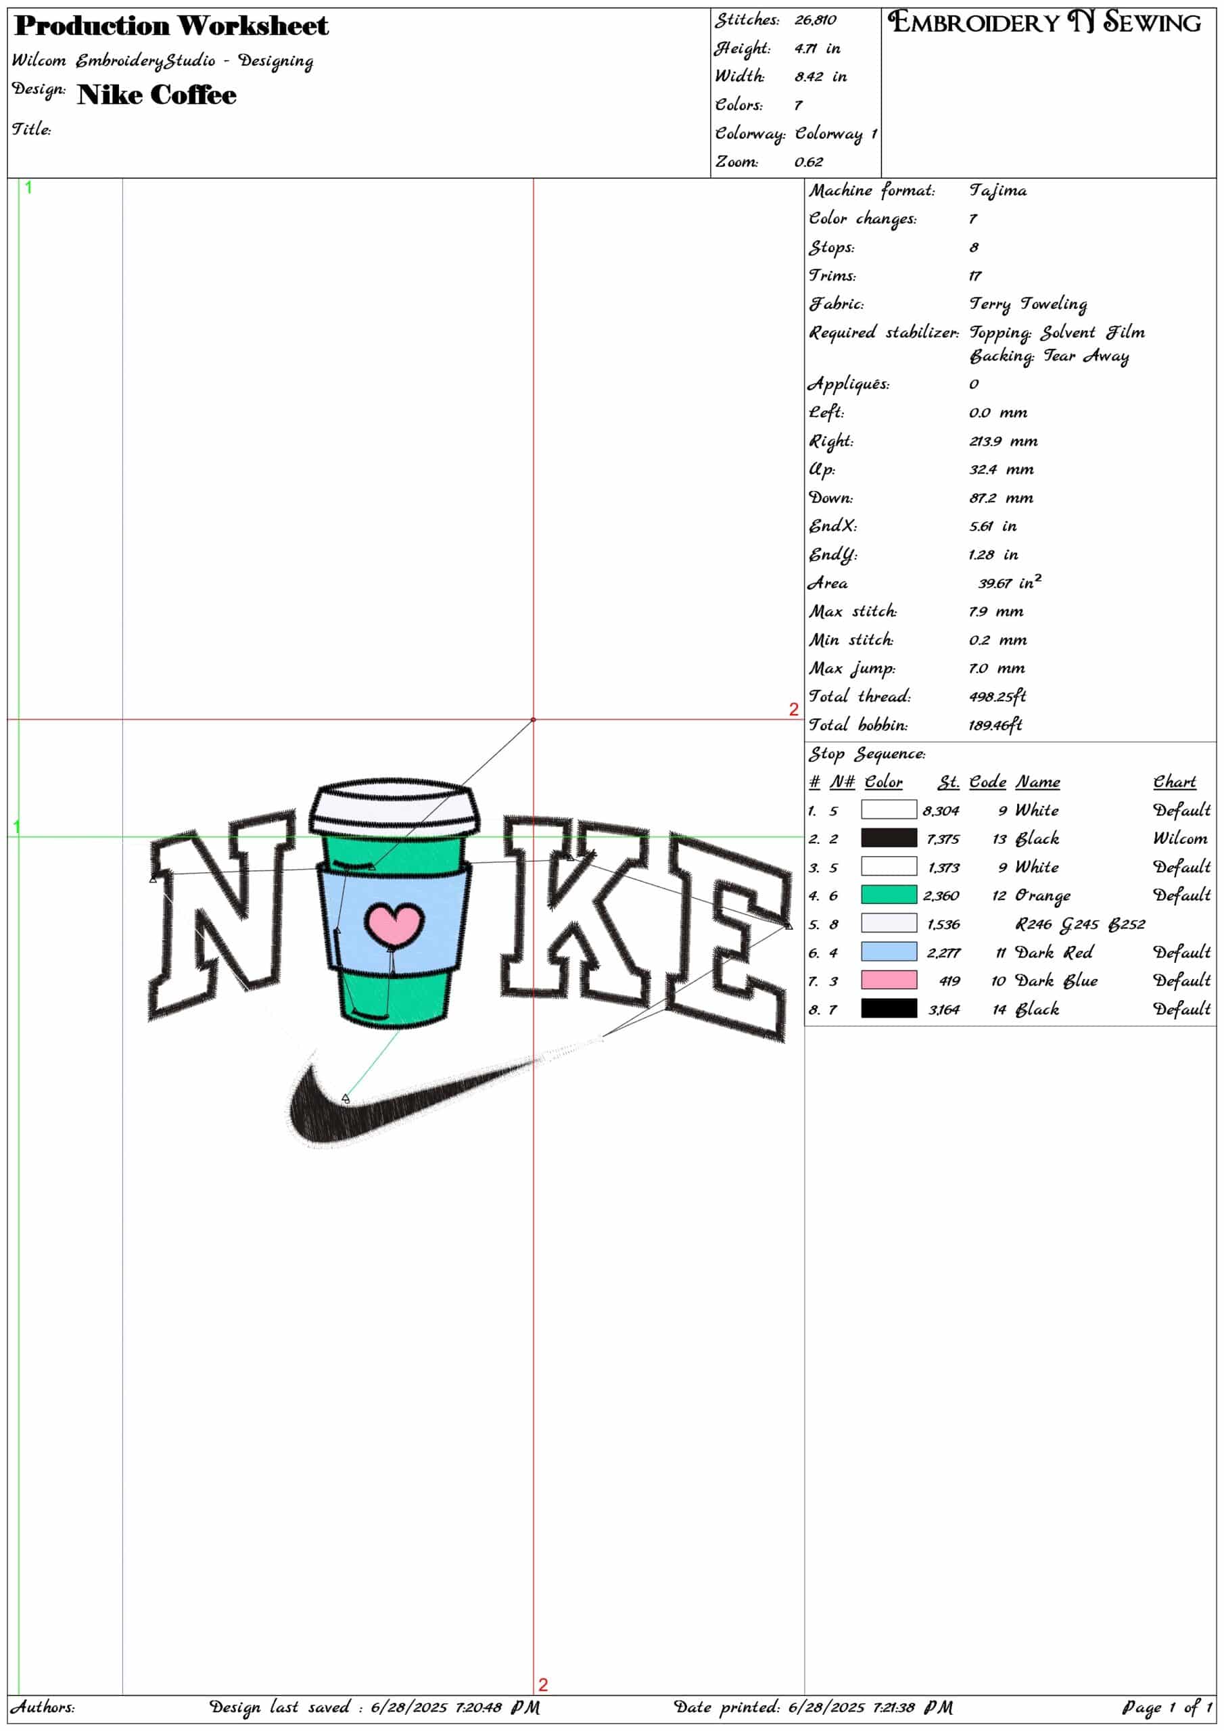Click the trims value '17'

tap(975, 276)
